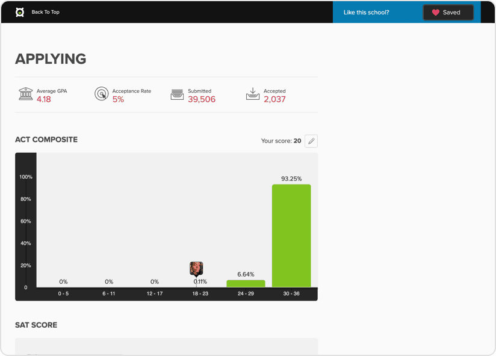Click the Accepted download tray icon
The image size is (496, 356).
(253, 94)
